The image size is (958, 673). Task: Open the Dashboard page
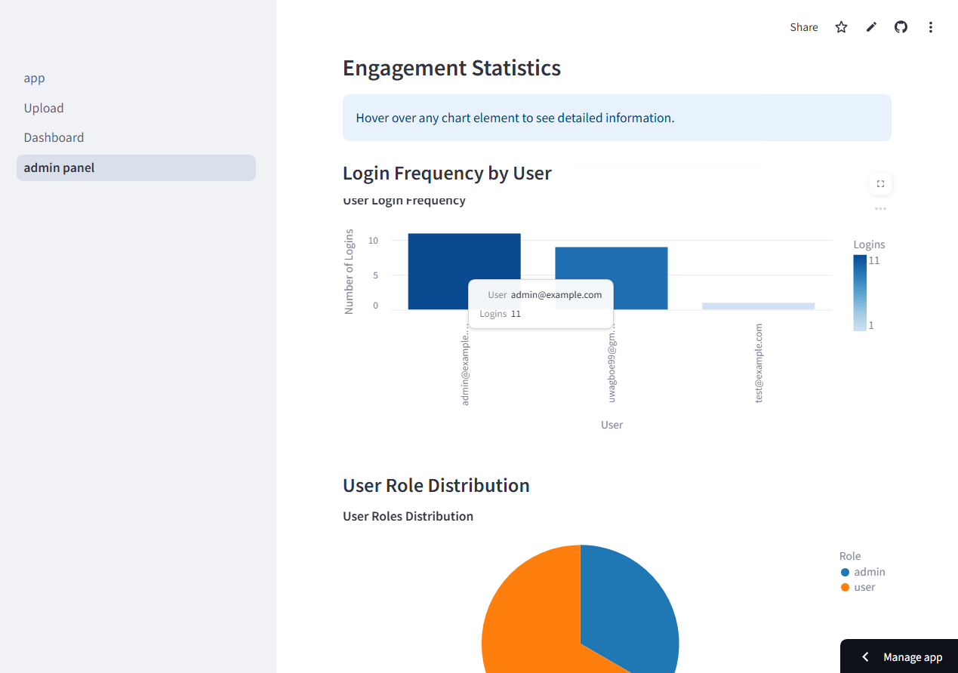(54, 137)
